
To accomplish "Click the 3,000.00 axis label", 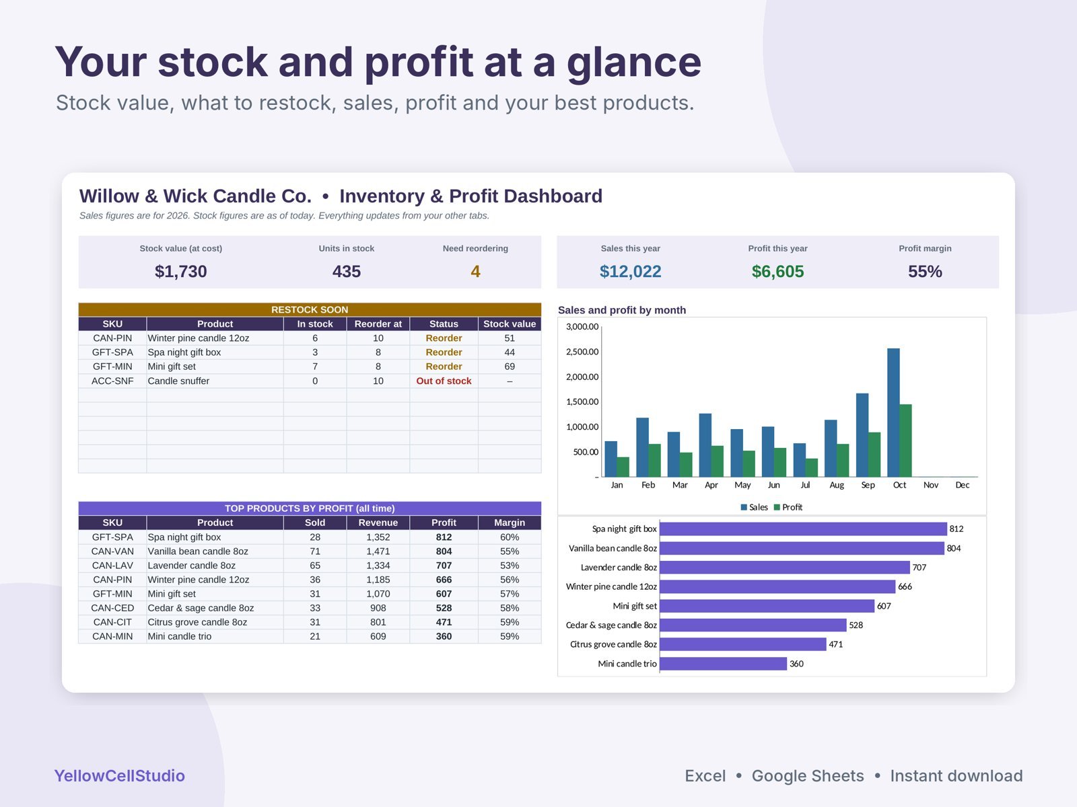I will click(x=582, y=327).
